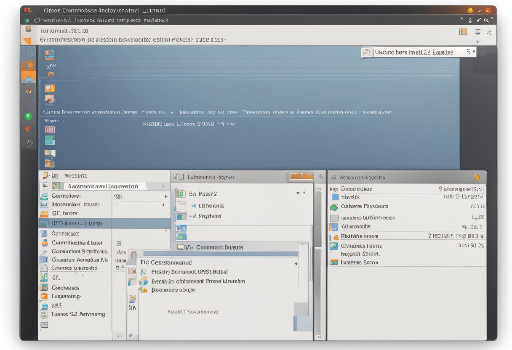Screen dimensions: 512x350
Task: Click the orange folder icon beside 'Cil Heare'
Action: pos(44,213)
